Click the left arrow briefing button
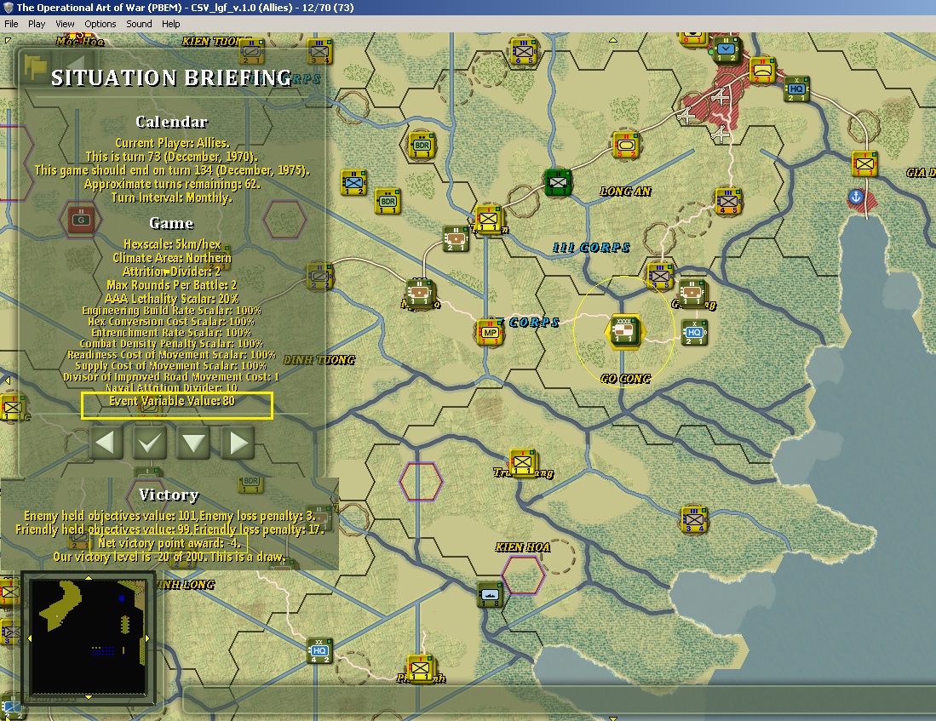The width and height of the screenshot is (936, 721). pos(106,443)
